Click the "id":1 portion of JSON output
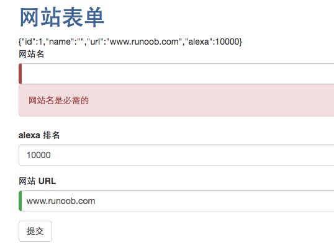 point(32,42)
